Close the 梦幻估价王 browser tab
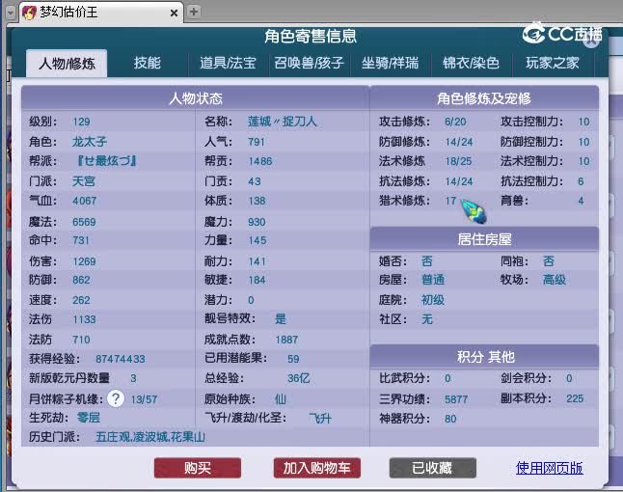623x492 pixels. tap(174, 14)
